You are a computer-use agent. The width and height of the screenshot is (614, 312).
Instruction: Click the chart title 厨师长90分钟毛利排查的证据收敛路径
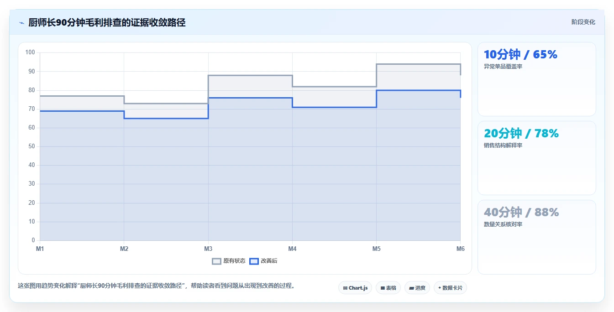tap(107, 22)
